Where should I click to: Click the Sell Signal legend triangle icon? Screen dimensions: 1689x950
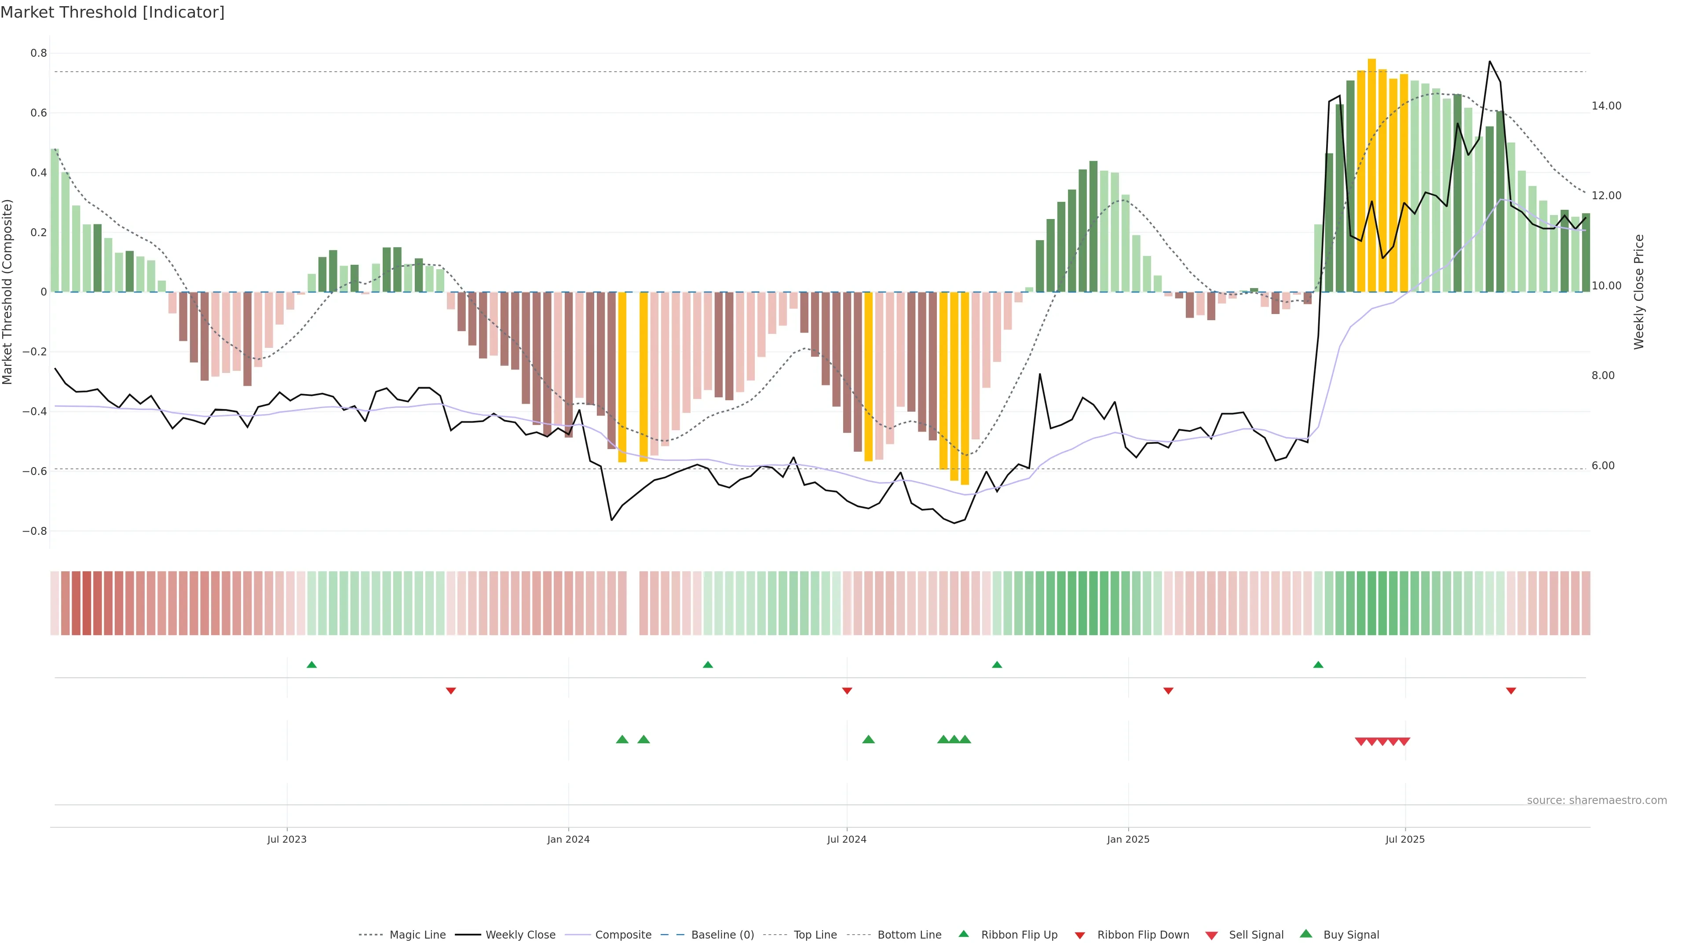pyautogui.click(x=1211, y=935)
